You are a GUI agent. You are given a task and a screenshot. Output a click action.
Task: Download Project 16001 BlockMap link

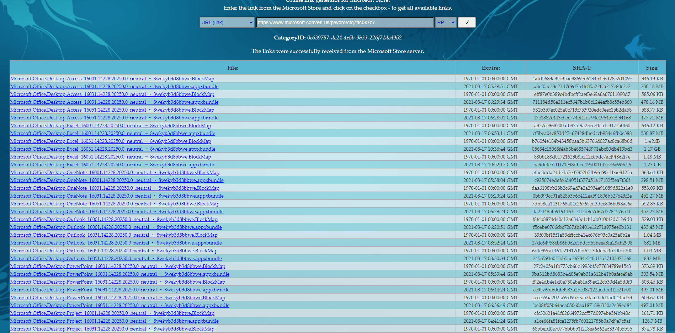click(x=112, y=313)
